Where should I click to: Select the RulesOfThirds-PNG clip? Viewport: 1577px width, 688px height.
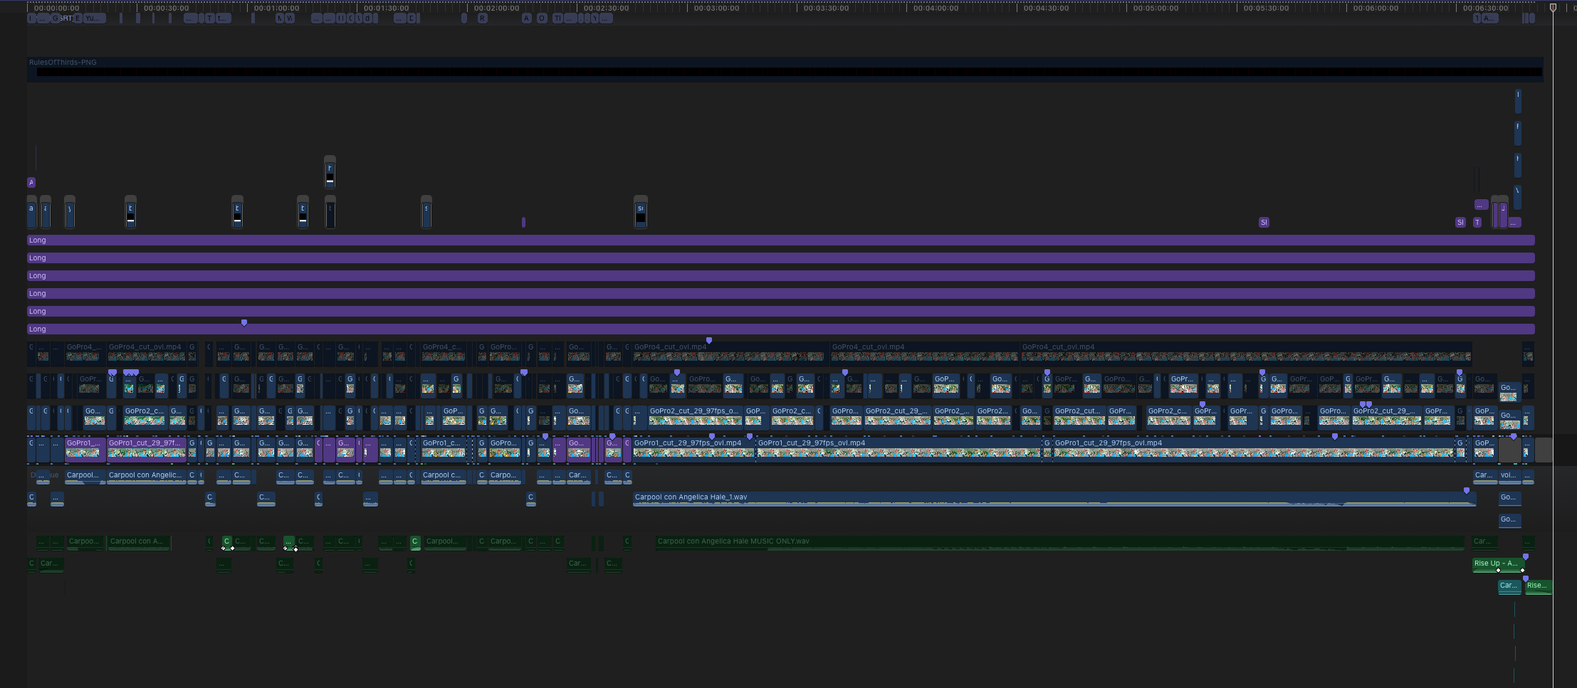pyautogui.click(x=785, y=69)
